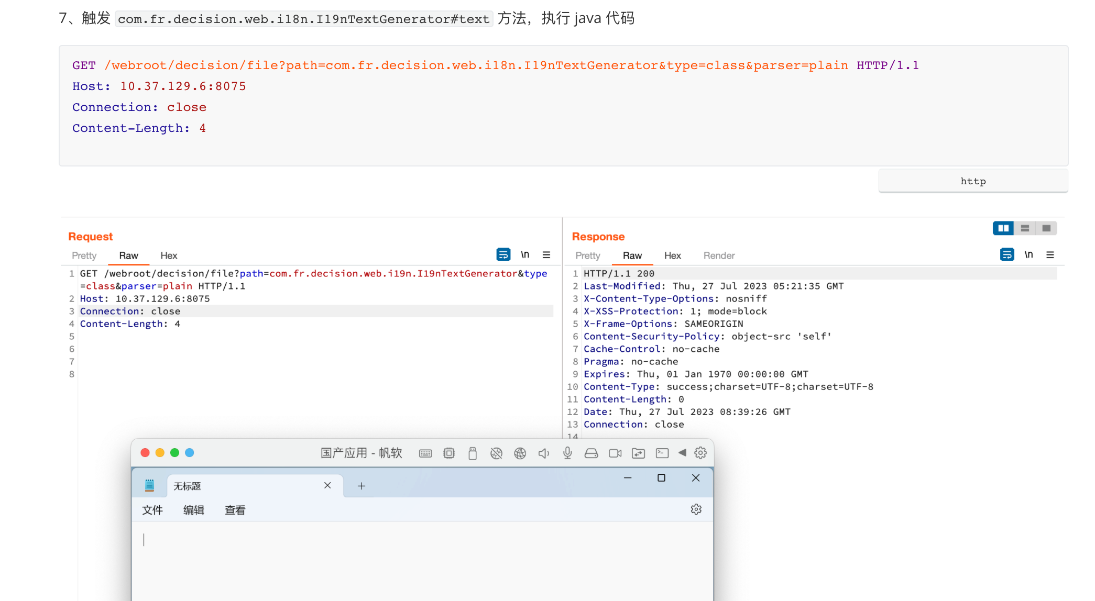Click the CPU chip icon in VM toolbar

tap(449, 453)
